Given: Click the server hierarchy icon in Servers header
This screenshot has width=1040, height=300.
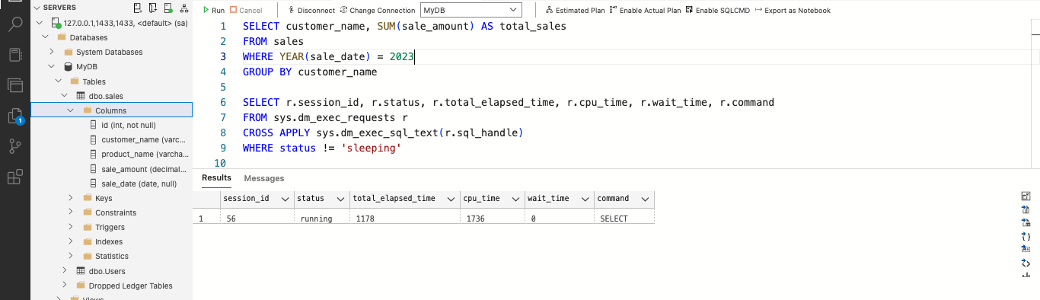Looking at the screenshot, I should click(183, 8).
